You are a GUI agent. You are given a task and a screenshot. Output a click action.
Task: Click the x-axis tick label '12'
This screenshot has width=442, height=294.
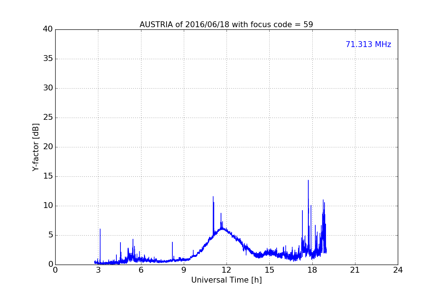[x=227, y=270]
